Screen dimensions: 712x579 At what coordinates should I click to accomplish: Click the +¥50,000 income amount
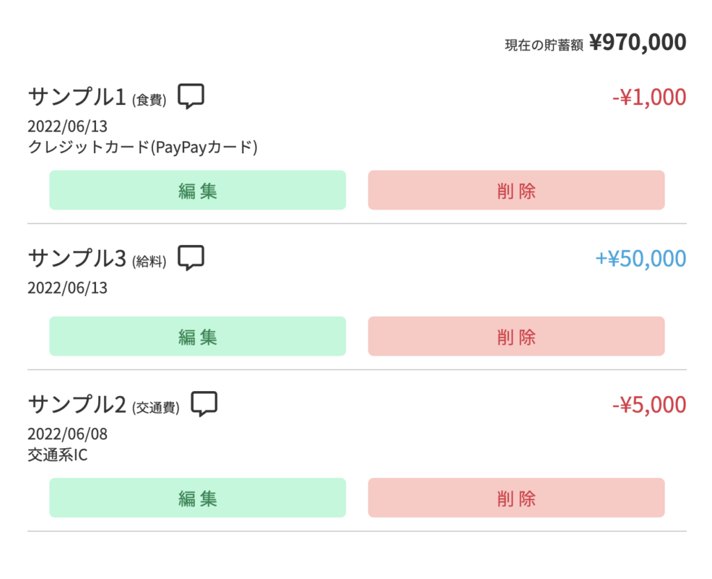point(640,259)
